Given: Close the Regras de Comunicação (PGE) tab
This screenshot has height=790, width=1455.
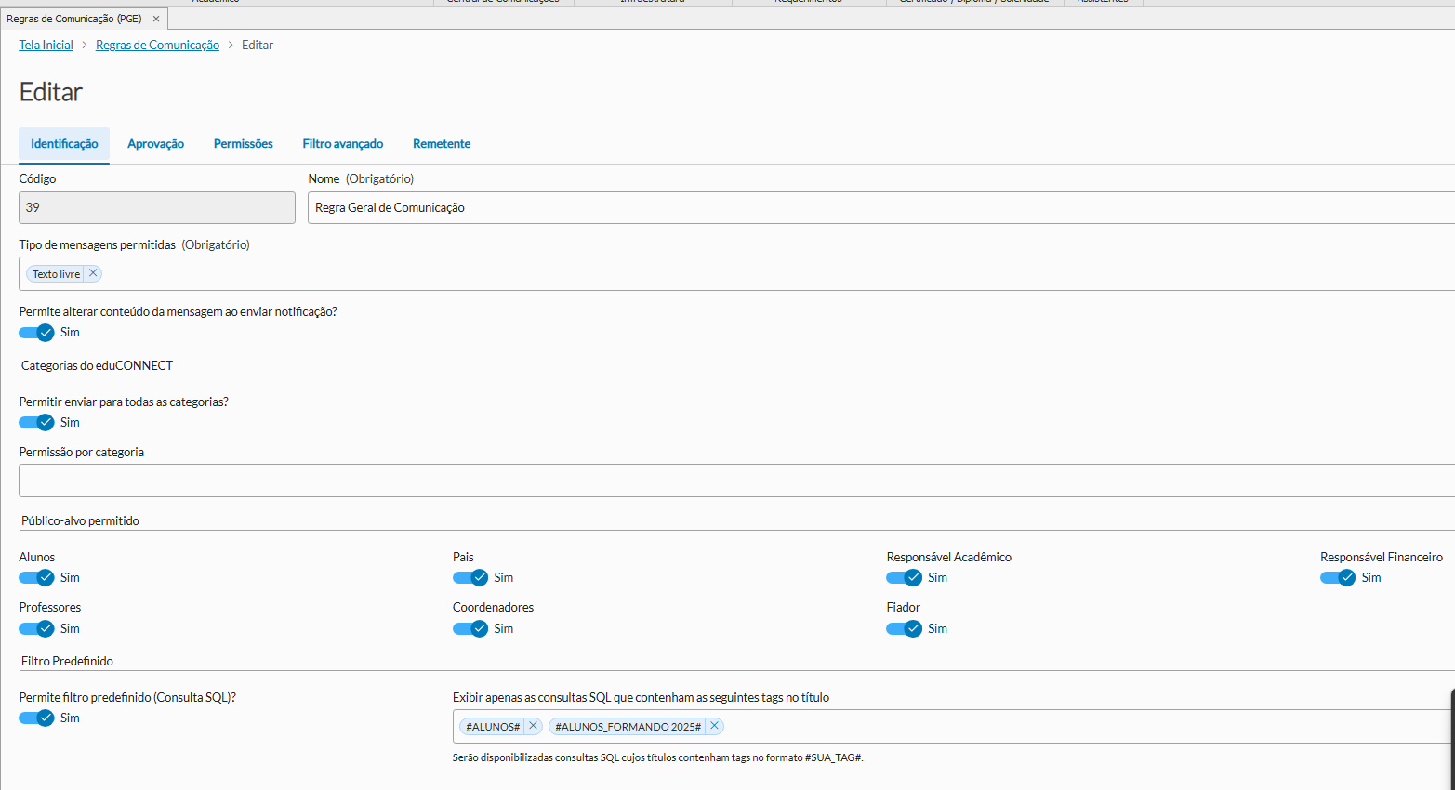Looking at the screenshot, I should pos(156,19).
